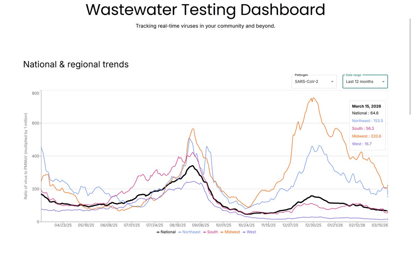Click the 12/30/25 x-axis date label
Screen dimensions: 411x257
[313, 225]
